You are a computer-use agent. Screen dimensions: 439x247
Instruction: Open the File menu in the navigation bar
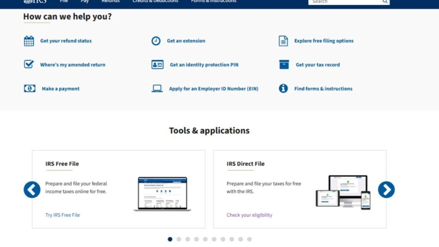click(64, 1)
